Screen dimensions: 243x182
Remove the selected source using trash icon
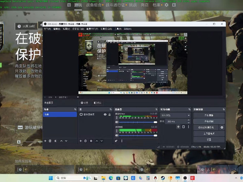(x=85, y=141)
